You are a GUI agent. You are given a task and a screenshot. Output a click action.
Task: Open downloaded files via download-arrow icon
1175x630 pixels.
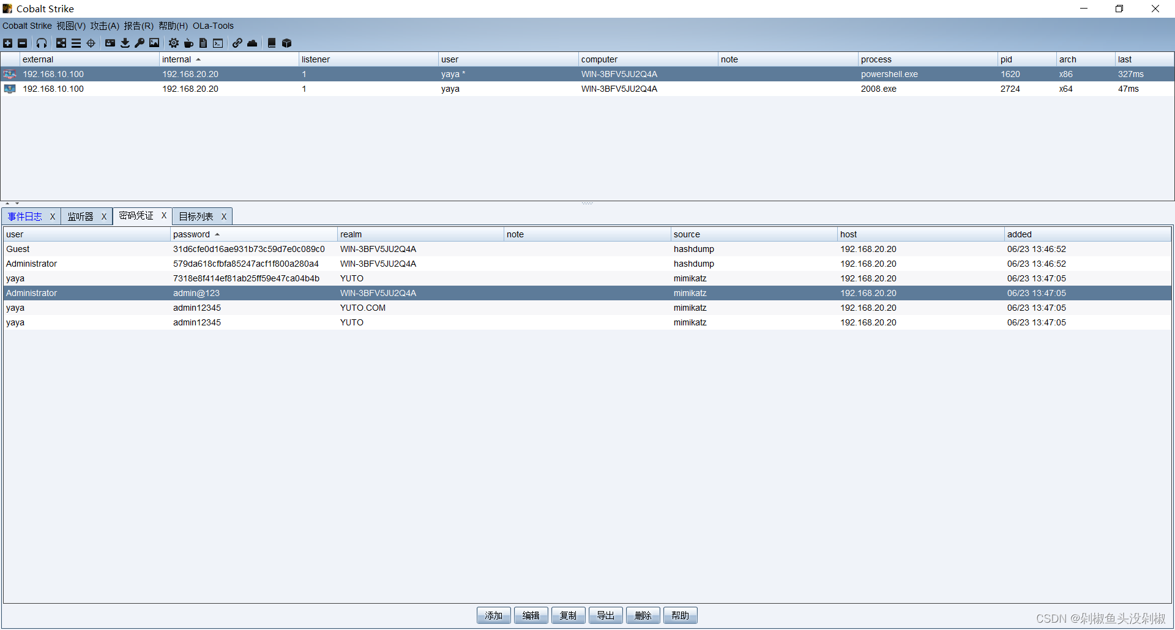(125, 43)
